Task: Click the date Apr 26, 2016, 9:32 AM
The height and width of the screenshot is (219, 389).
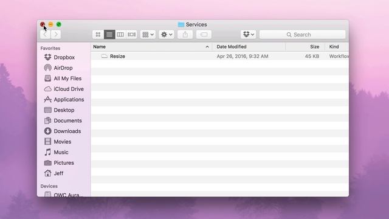Action: click(243, 57)
